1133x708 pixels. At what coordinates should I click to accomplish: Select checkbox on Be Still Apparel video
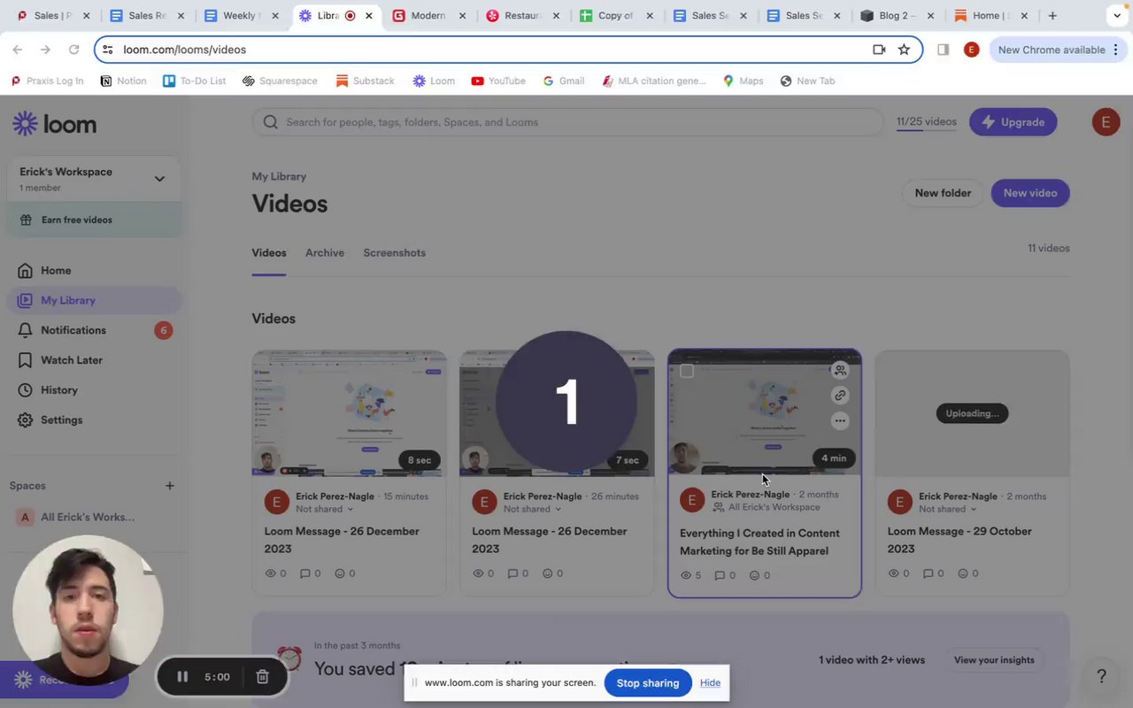point(687,371)
